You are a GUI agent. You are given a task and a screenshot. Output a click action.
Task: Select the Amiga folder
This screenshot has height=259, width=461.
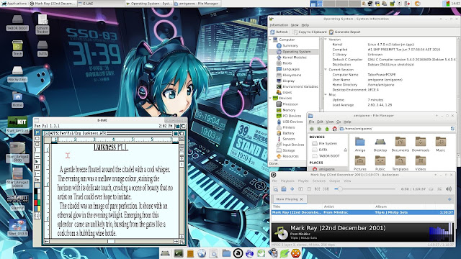coord(360,145)
